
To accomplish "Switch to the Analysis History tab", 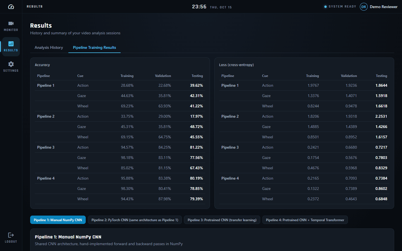I will 49,47.
